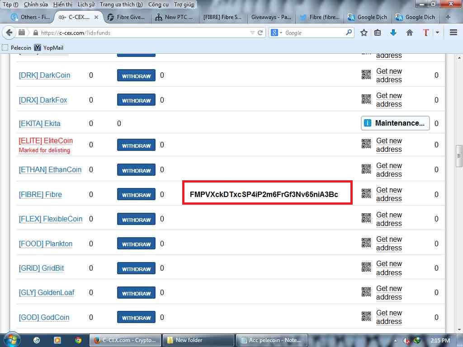
Task: Click the QR code icon for DarkCoin
Action: click(x=366, y=75)
